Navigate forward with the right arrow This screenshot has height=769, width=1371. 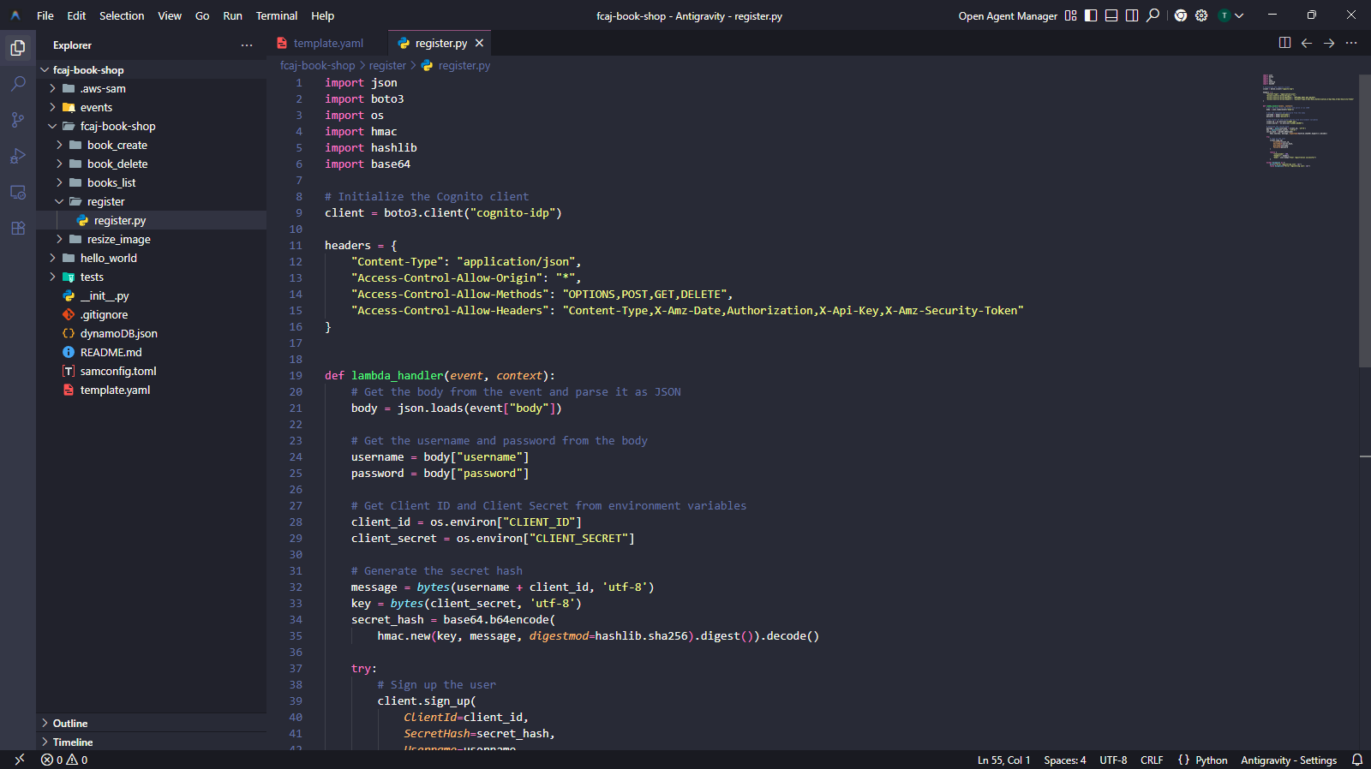coord(1329,43)
